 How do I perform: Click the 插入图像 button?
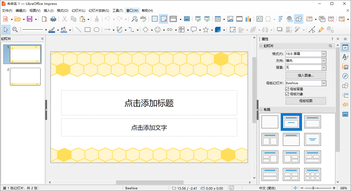306,75
